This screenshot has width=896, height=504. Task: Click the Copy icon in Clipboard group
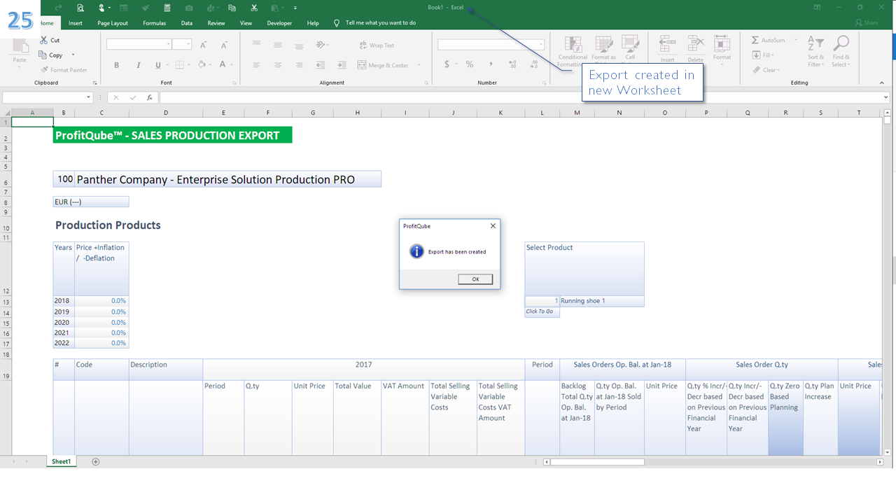click(x=43, y=55)
